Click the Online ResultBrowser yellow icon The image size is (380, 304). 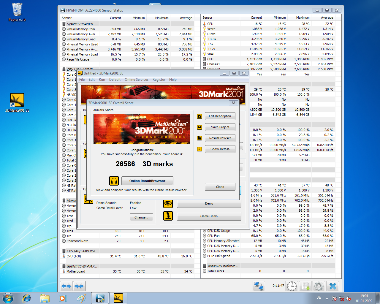pyautogui.click(x=114, y=181)
